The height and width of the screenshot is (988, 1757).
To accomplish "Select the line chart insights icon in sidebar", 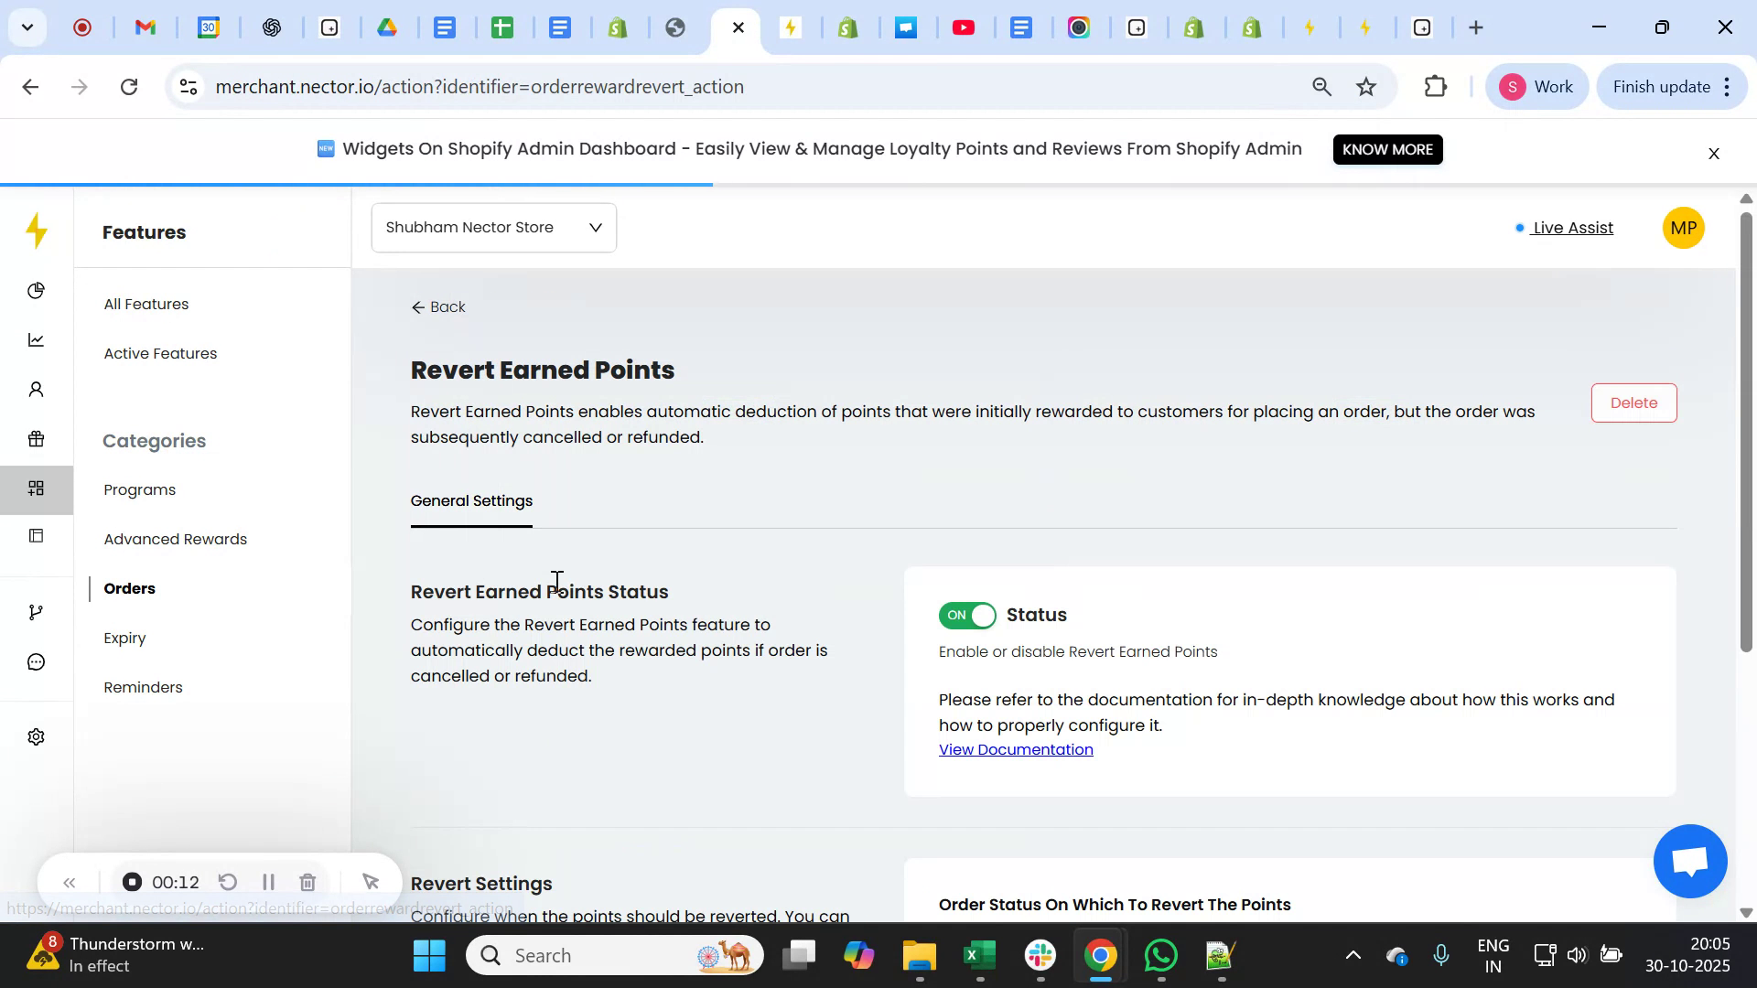I will pos(36,339).
